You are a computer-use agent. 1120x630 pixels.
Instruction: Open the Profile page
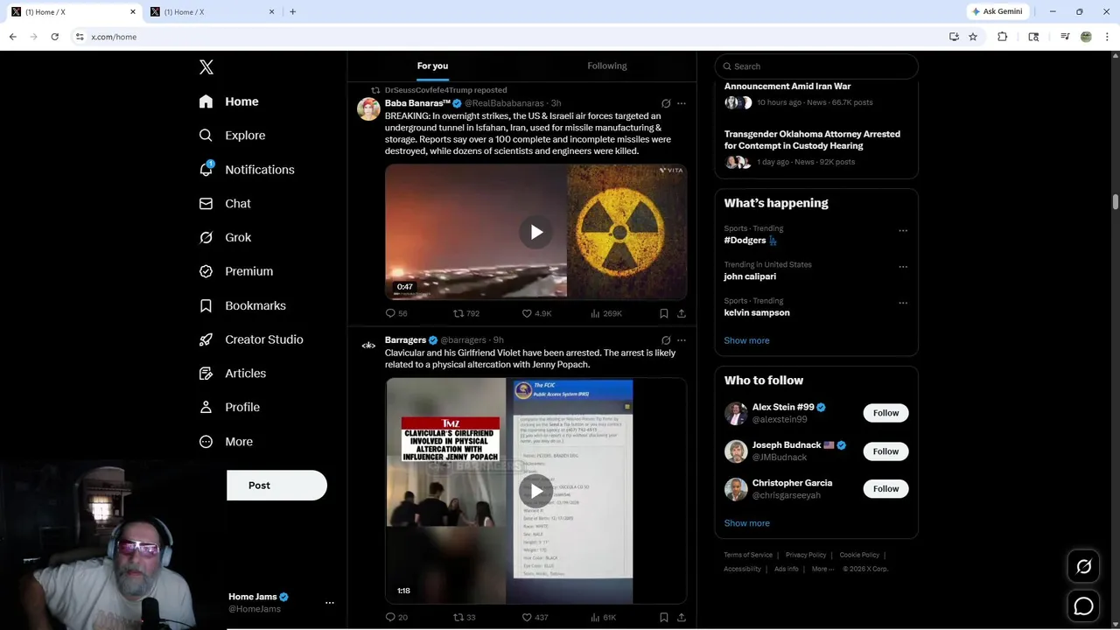pyautogui.click(x=229, y=407)
